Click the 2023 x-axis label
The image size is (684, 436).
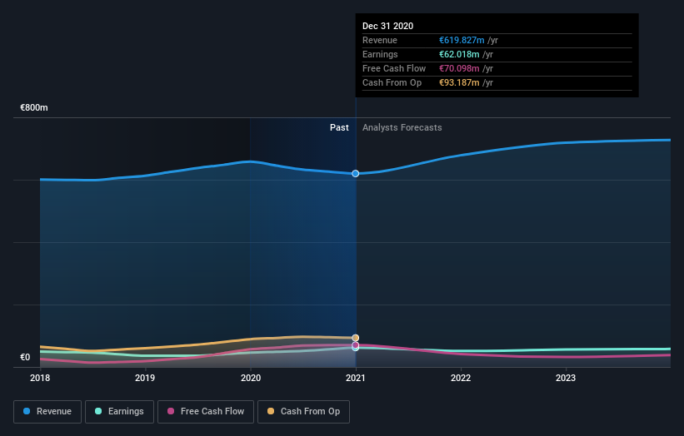click(566, 378)
